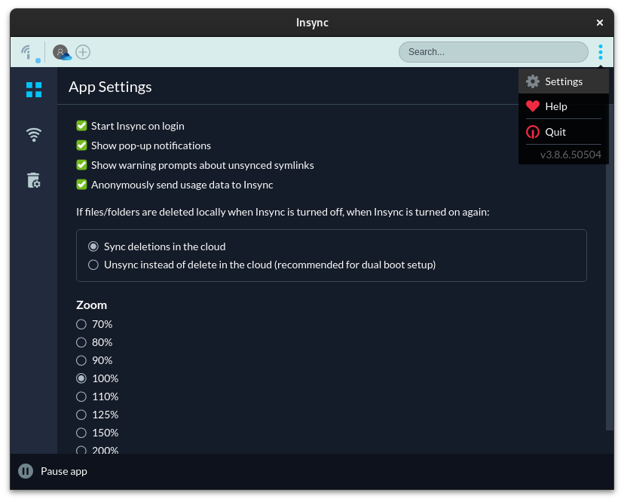624x502 pixels.
Task: Set Zoom to 125%
Action: 81,414
